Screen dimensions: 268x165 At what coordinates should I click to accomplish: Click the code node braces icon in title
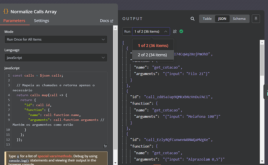point(6,12)
